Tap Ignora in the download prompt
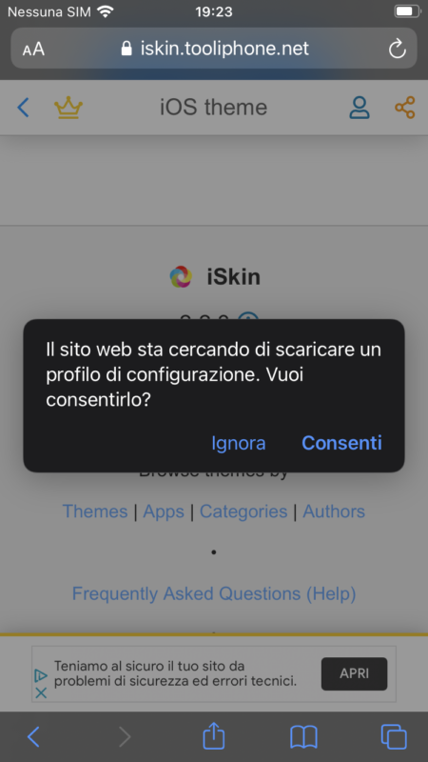The width and height of the screenshot is (428, 762). click(x=239, y=443)
